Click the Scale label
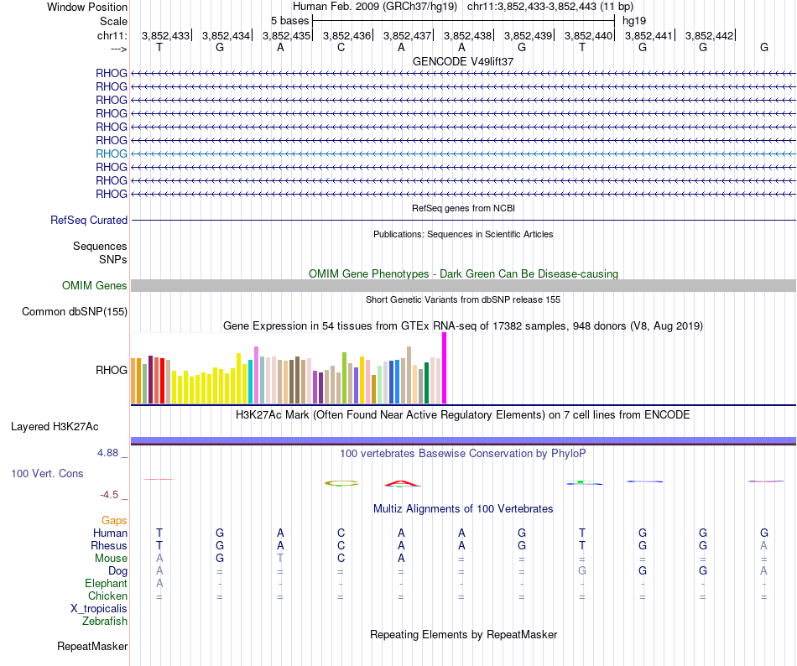The image size is (797, 666). click(x=113, y=21)
